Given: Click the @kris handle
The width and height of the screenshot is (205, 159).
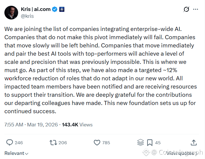Looking at the screenshot, I should coord(27,16).
